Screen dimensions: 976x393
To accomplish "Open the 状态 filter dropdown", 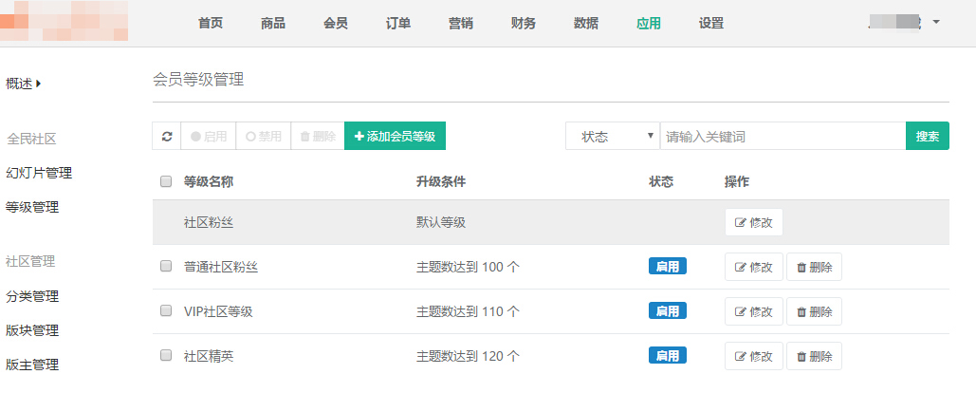I will click(x=612, y=137).
